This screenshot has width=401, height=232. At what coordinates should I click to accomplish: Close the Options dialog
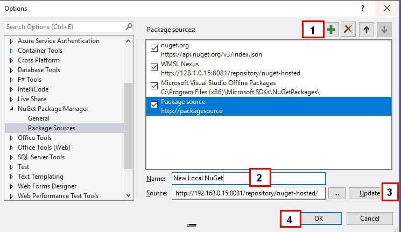pyautogui.click(x=387, y=8)
